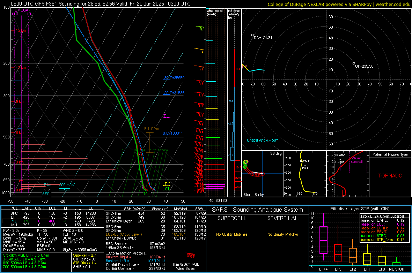Click the Effective Layer STP (with CIN) title

coord(360,209)
